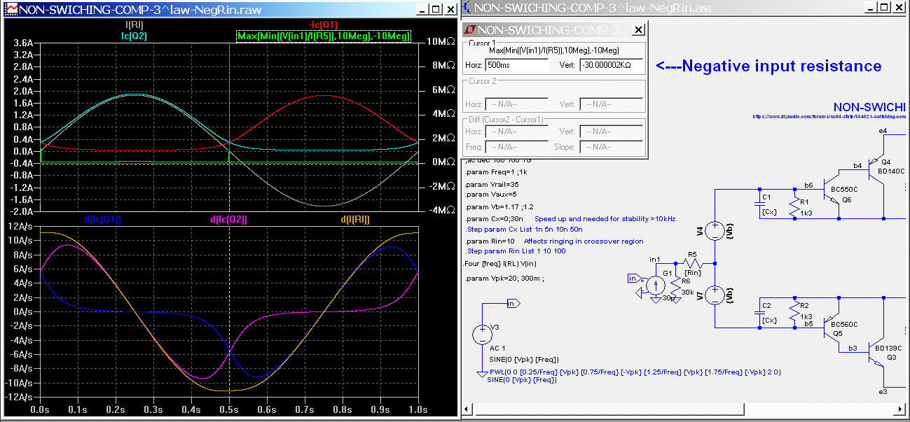Click the d[Ic(Q1)] trace label
Screen dimensions: 910x422
(102, 219)
